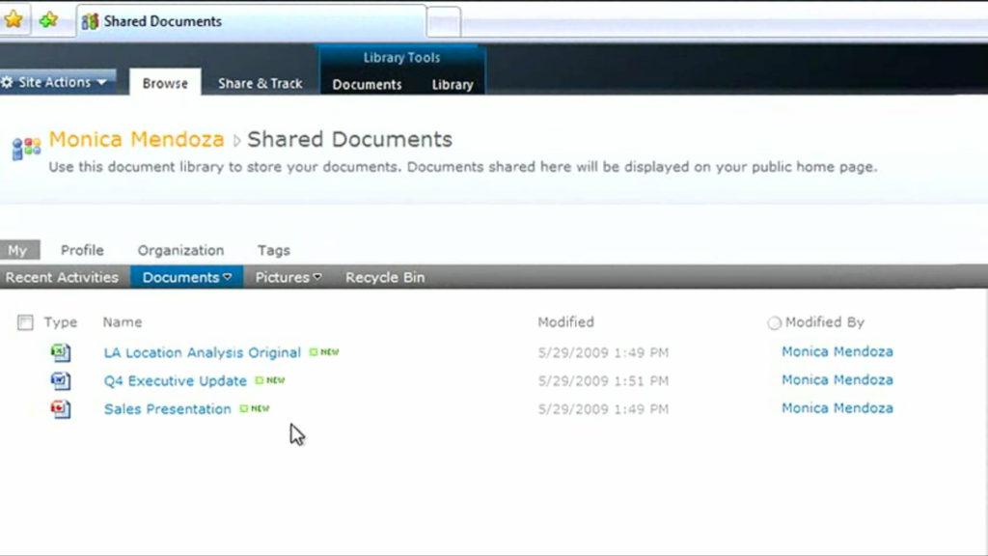The width and height of the screenshot is (988, 556).
Task: Click modified date of Sales Presentation
Action: click(x=603, y=409)
